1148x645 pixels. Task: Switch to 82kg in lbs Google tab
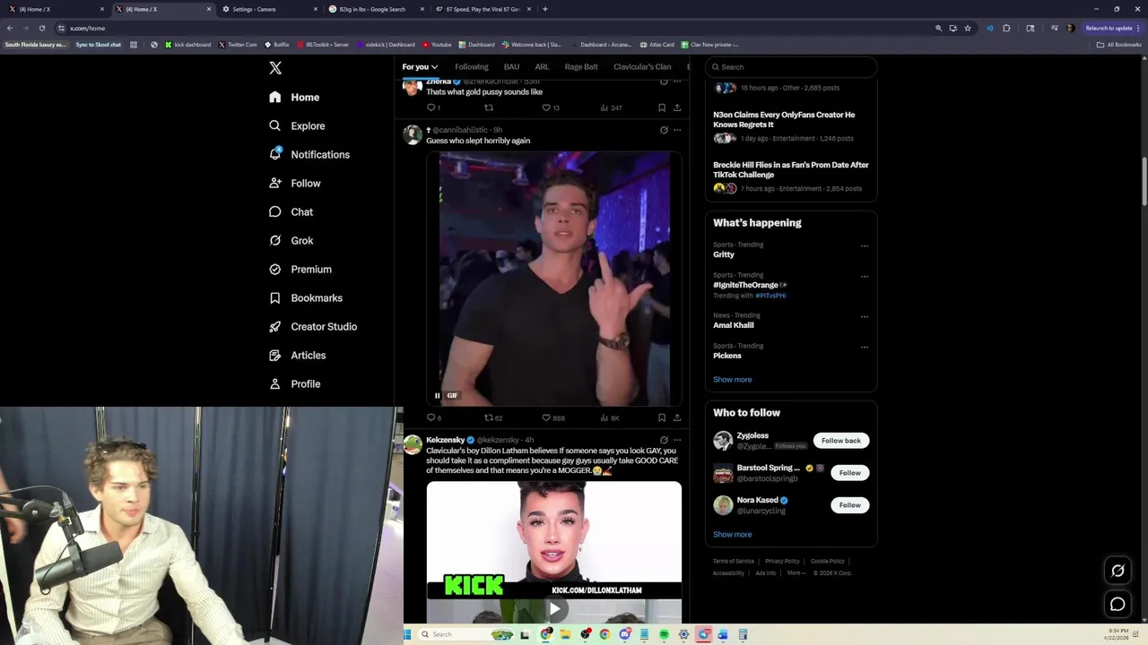(x=375, y=9)
